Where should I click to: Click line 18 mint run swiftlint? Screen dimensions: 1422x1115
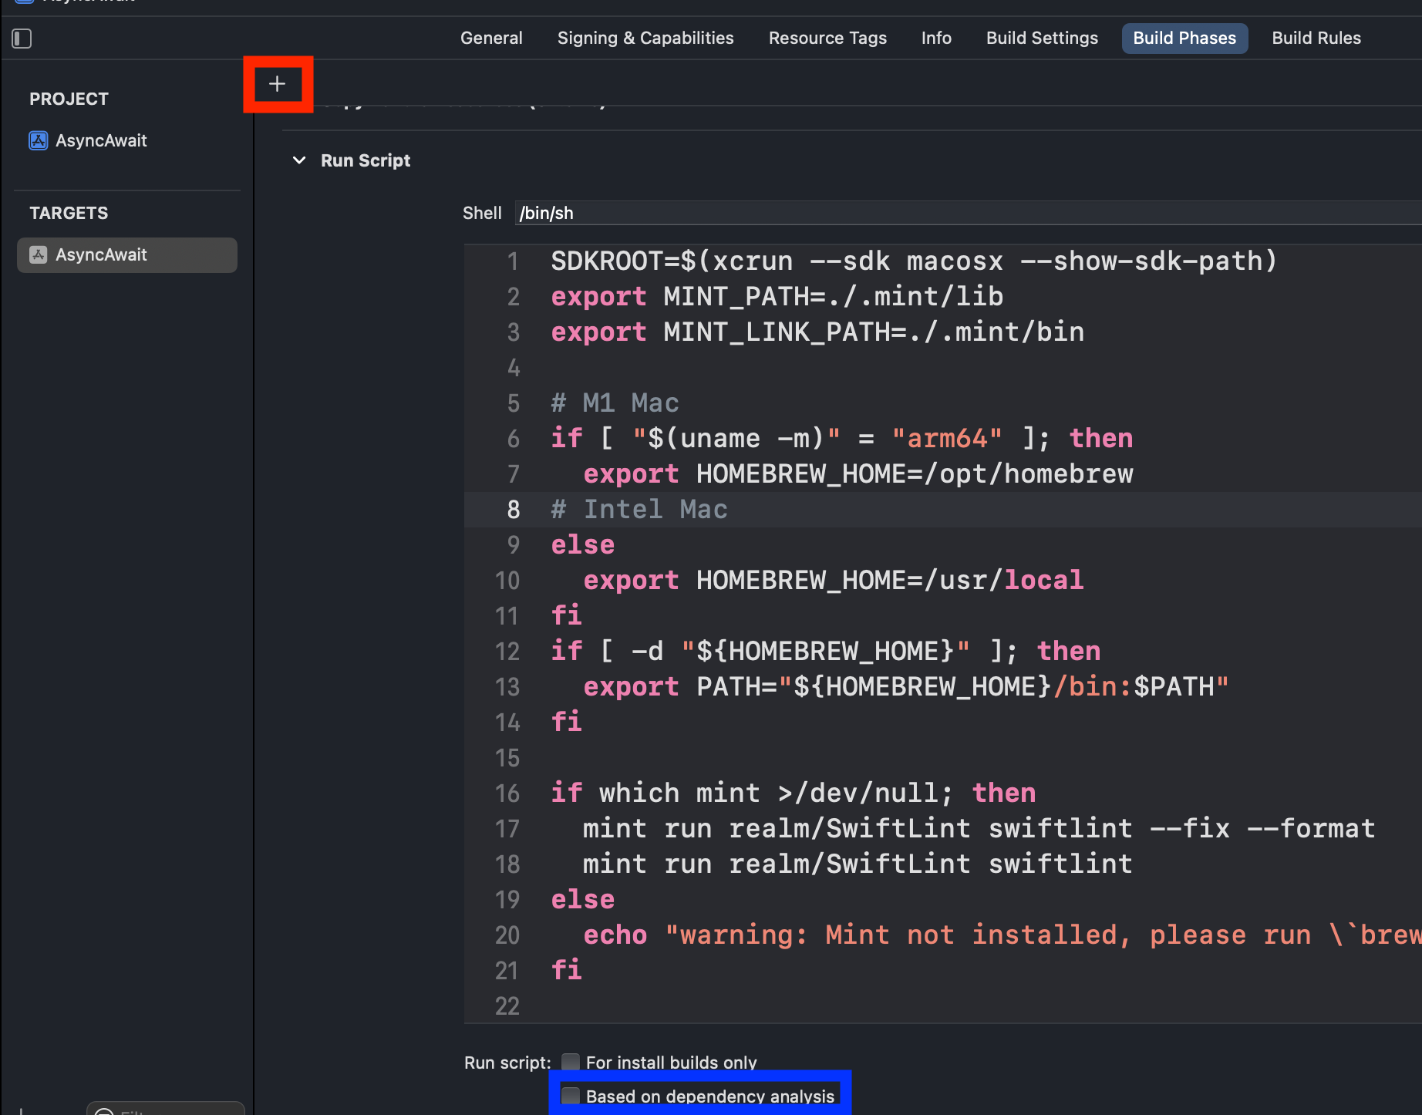tap(858, 864)
